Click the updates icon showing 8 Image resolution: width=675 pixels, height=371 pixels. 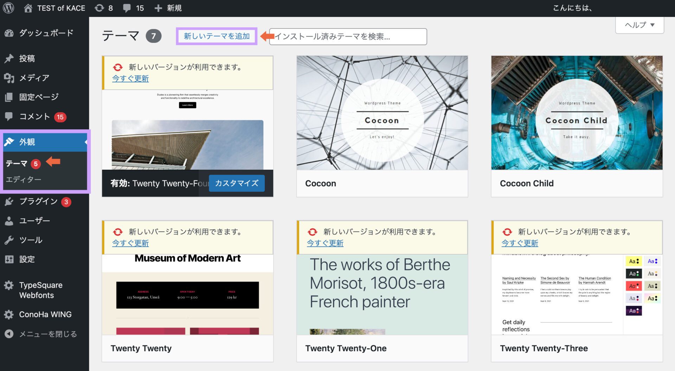click(x=99, y=8)
